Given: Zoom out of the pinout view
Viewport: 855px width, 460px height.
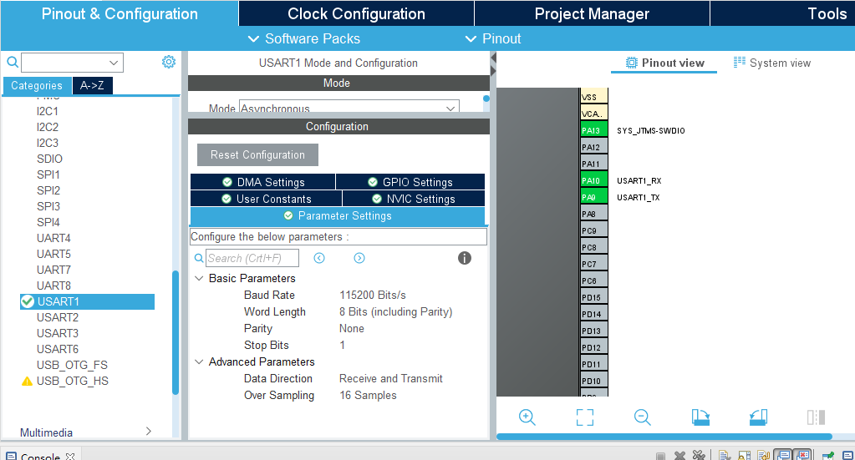Looking at the screenshot, I should pos(643,417).
